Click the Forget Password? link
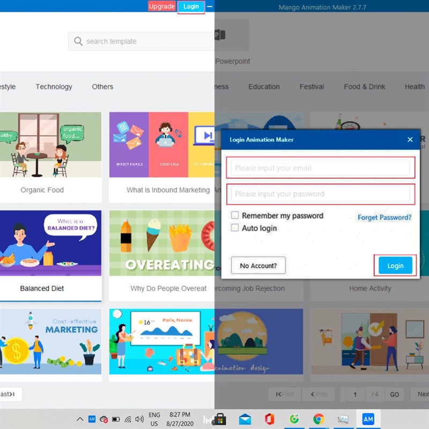429x429 pixels. [384, 218]
